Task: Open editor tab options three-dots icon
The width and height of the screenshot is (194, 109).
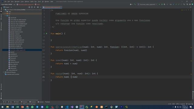Action: point(191,7)
